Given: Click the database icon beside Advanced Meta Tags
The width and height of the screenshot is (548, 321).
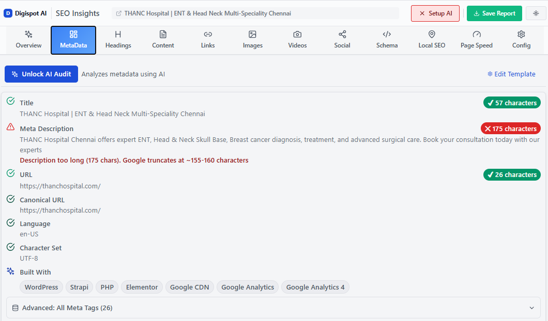Looking at the screenshot, I should tap(16, 308).
